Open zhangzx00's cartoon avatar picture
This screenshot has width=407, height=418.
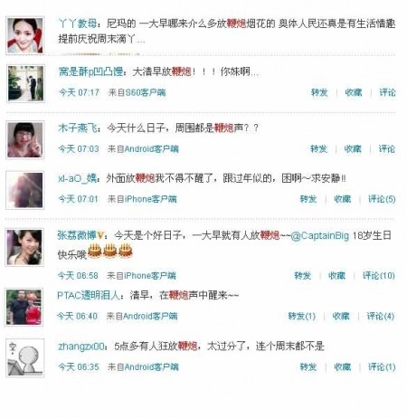25,358
